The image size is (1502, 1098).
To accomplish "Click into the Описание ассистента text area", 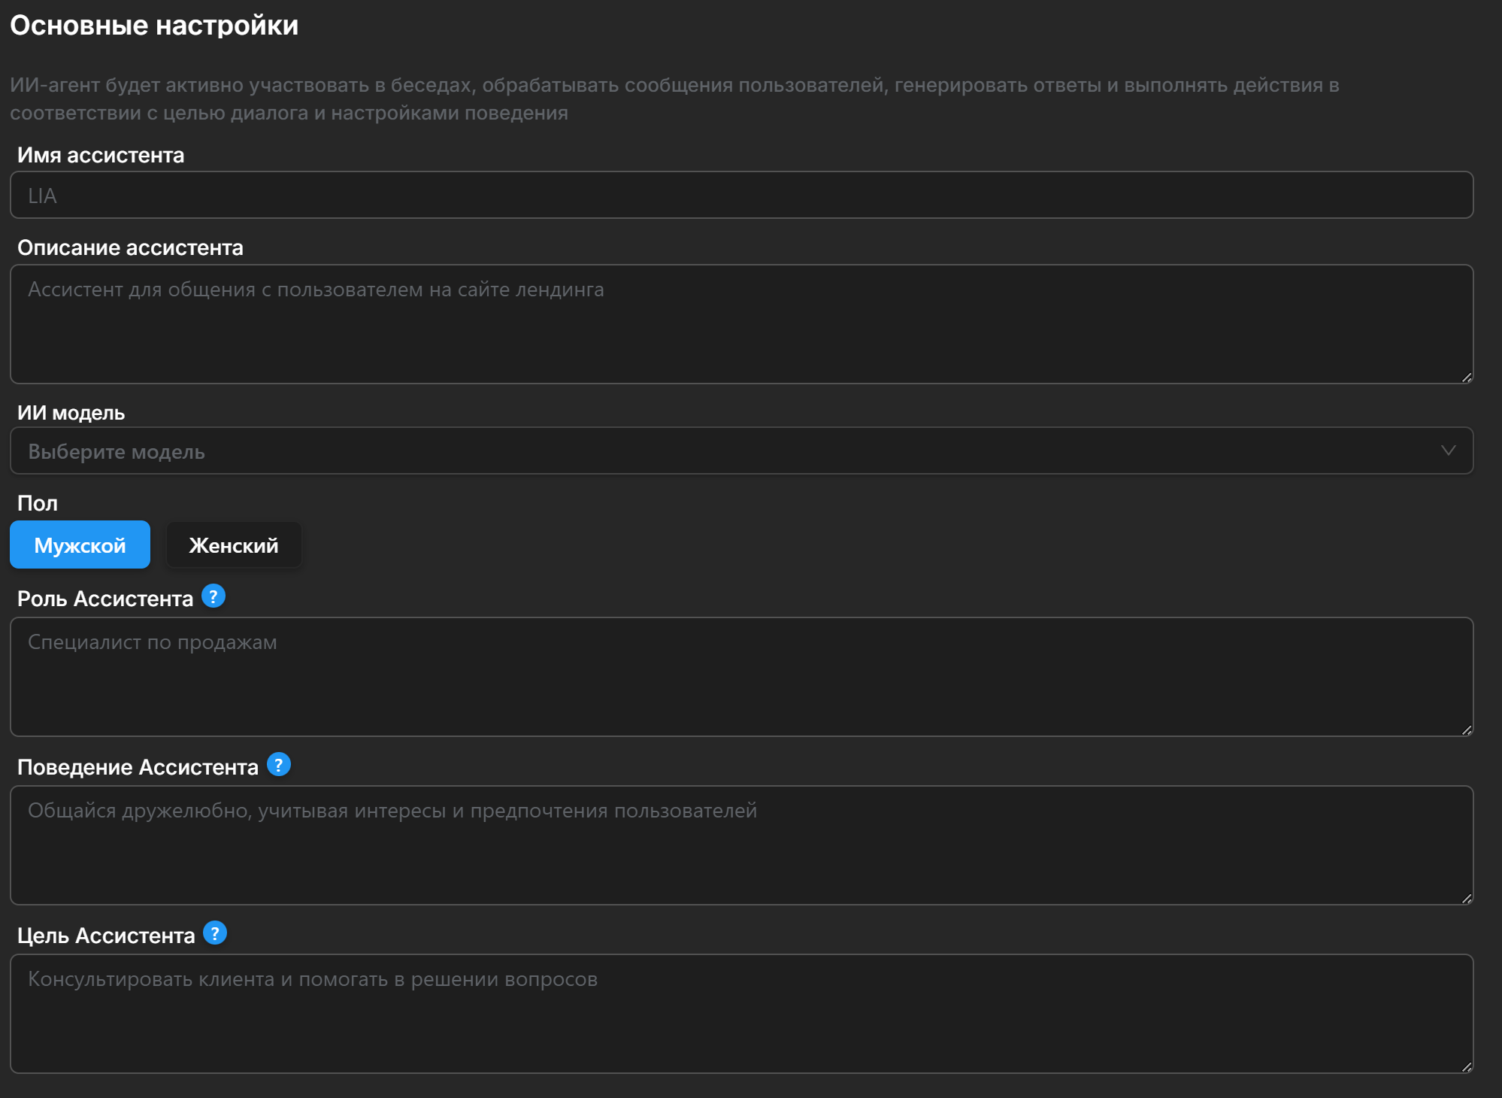I will 741,324.
